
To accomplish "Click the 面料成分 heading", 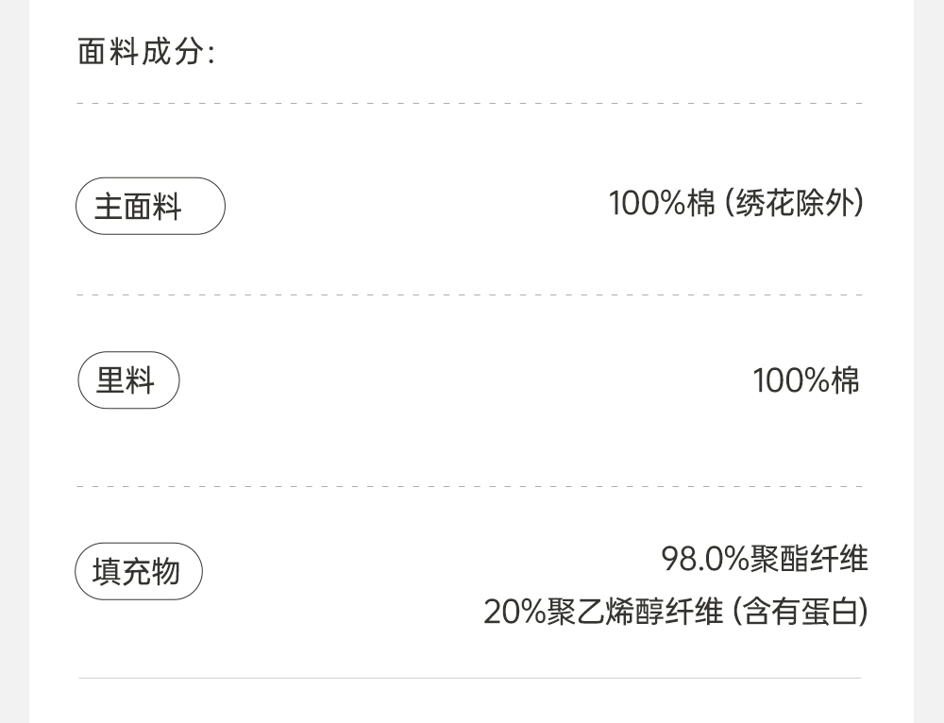I will (140, 52).
